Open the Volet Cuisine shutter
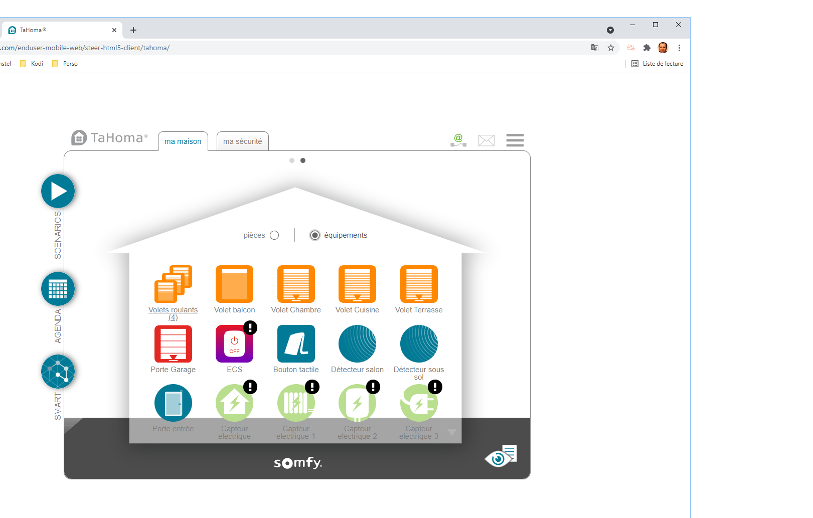 pos(357,284)
